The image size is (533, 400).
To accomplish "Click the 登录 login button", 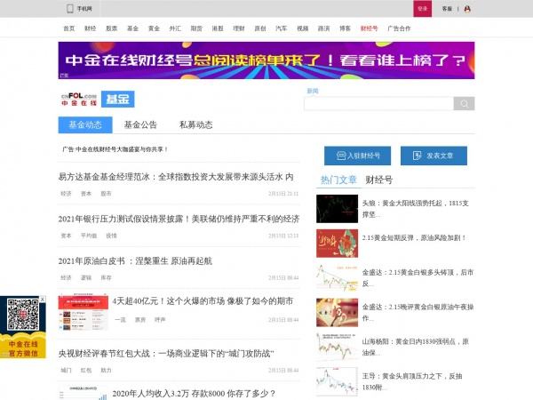I will coord(423,9).
